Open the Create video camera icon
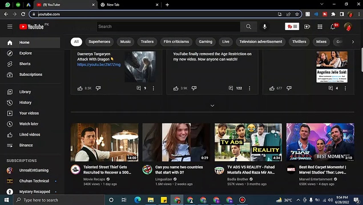Image resolution: width=363 pixels, height=205 pixels. (307, 26)
